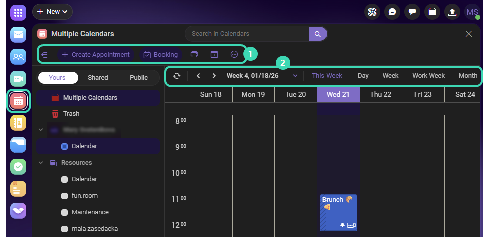
Task: Toggle the fun.room resource checkbox
Action: point(64,196)
